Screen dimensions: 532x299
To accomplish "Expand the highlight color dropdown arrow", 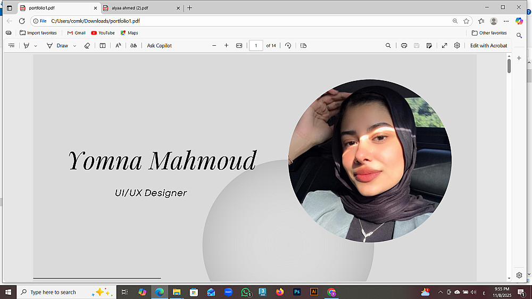I will [x=35, y=46].
